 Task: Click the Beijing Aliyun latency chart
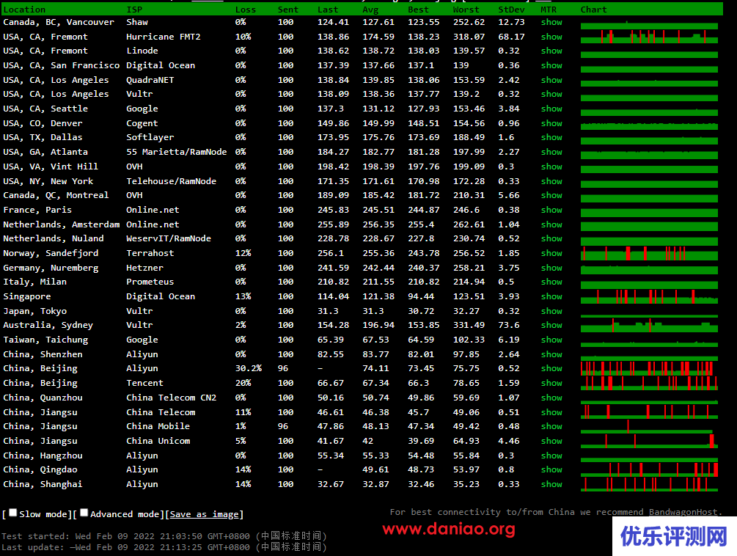tap(649, 368)
